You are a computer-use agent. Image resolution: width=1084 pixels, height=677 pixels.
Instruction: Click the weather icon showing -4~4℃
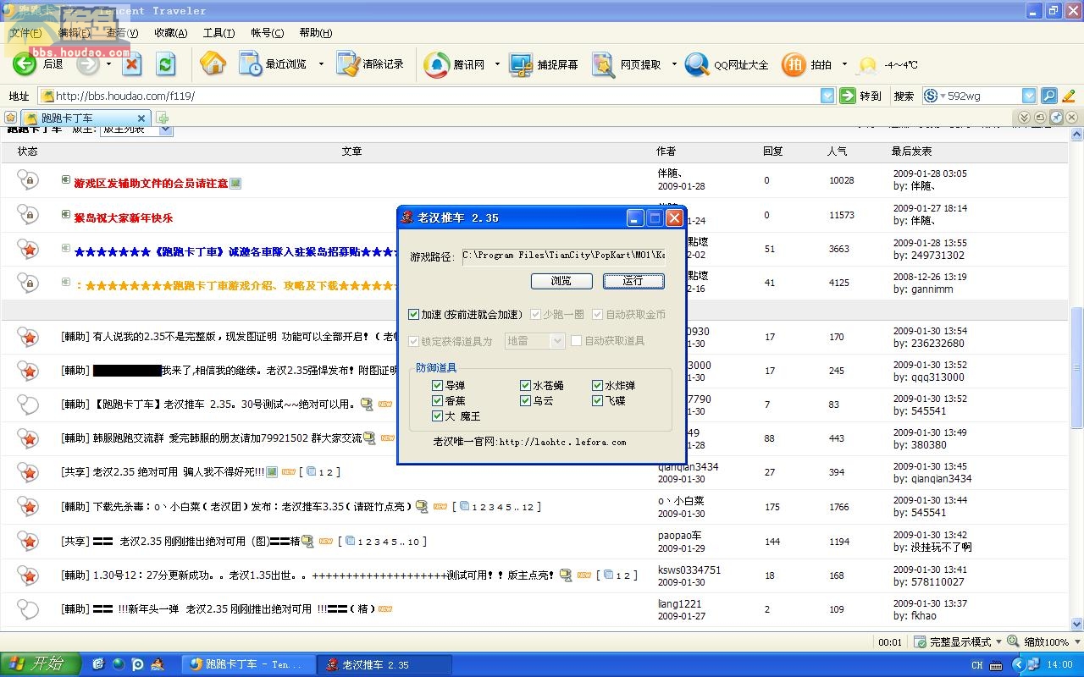[867, 65]
